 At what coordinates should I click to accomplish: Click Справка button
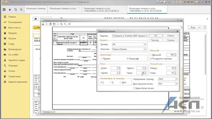(x=171, y=40)
